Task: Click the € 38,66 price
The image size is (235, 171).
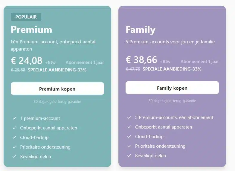Action: coord(141,60)
